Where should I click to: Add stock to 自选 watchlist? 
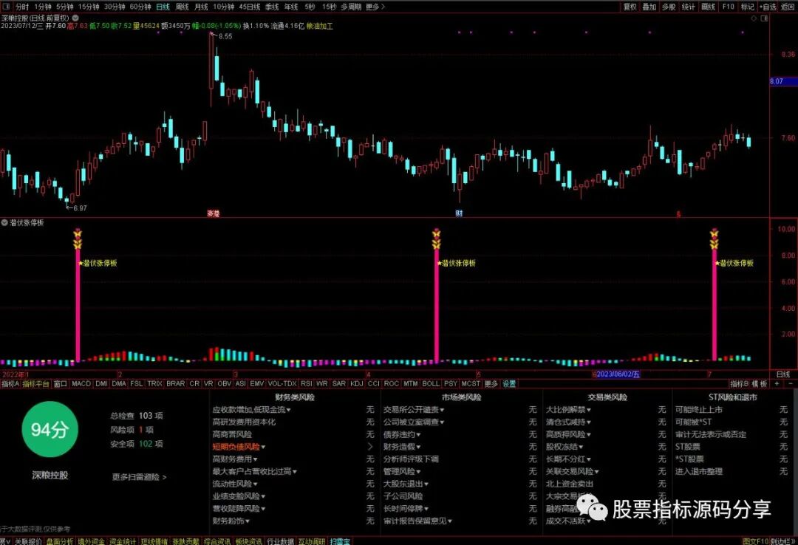(x=768, y=7)
